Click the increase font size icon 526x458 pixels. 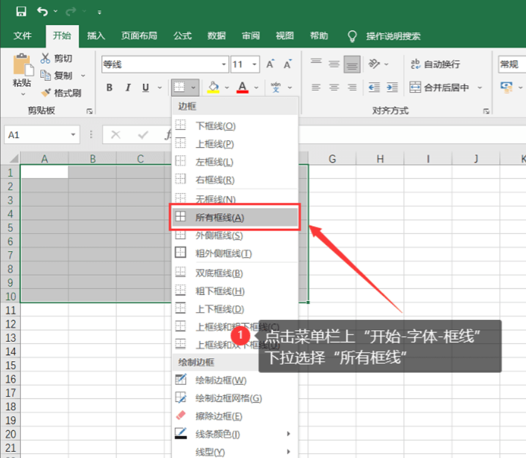270,64
